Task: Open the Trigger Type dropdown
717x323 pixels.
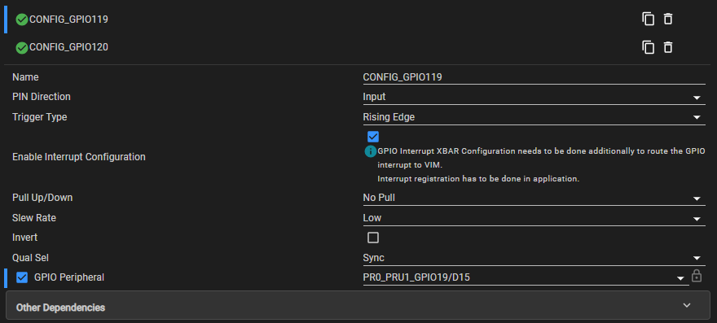Action: point(534,117)
